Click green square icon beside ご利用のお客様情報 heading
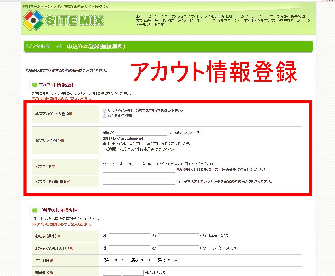The width and height of the screenshot is (335, 276). tap(34, 210)
